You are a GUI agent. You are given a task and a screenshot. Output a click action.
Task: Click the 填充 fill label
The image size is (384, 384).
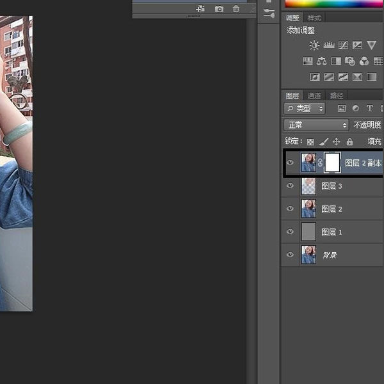tap(374, 141)
